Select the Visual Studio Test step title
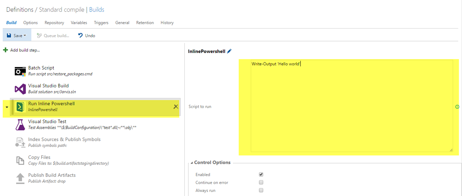Image resolution: width=462 pixels, height=196 pixels. point(47,122)
